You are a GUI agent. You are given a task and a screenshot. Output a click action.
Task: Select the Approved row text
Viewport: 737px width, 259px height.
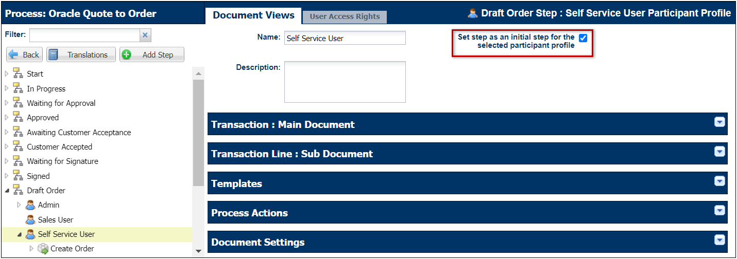pos(43,117)
